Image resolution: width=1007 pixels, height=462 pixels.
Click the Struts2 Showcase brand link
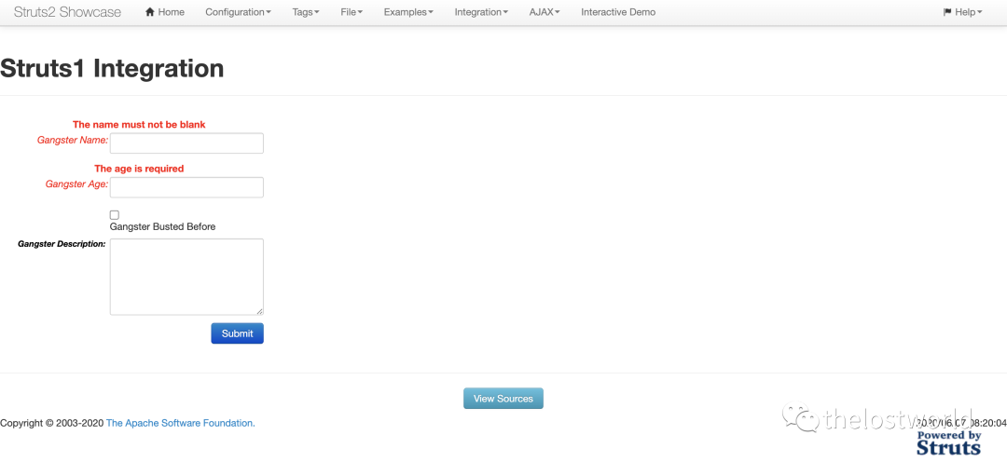(67, 12)
